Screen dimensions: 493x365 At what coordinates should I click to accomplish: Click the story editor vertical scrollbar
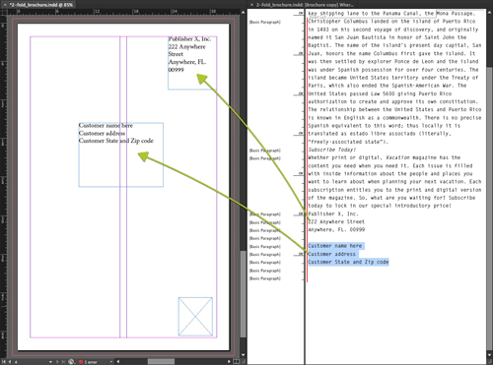coord(490,210)
